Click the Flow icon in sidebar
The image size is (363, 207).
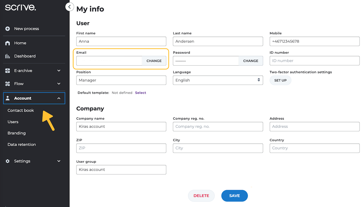click(x=8, y=84)
